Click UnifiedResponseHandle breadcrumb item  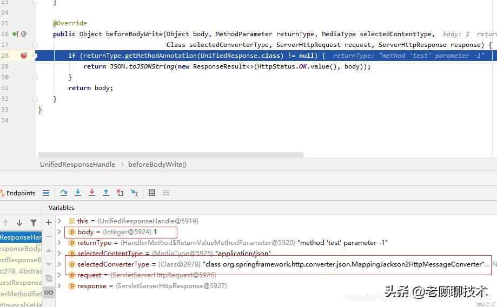coord(77,165)
